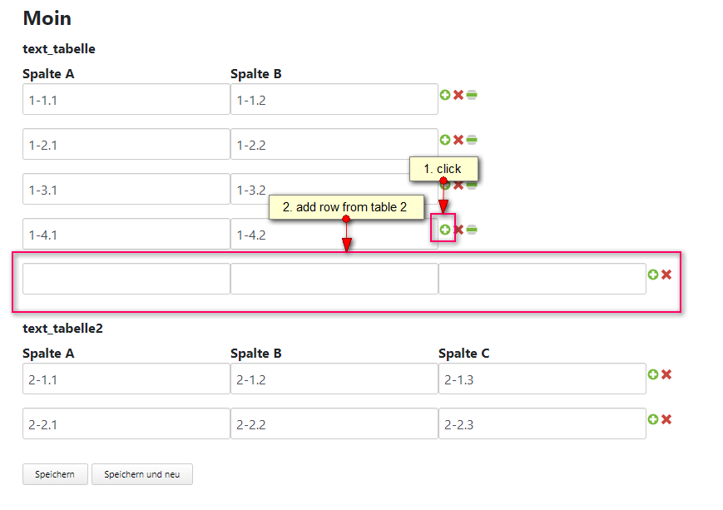Focus the 1-1.1 text field

pyautogui.click(x=126, y=100)
